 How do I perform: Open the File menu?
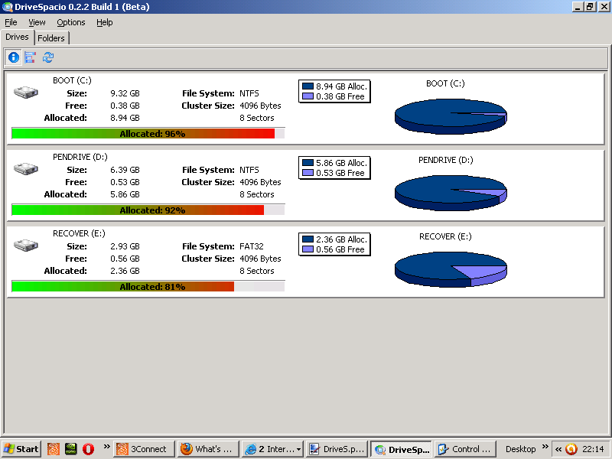pos(11,23)
